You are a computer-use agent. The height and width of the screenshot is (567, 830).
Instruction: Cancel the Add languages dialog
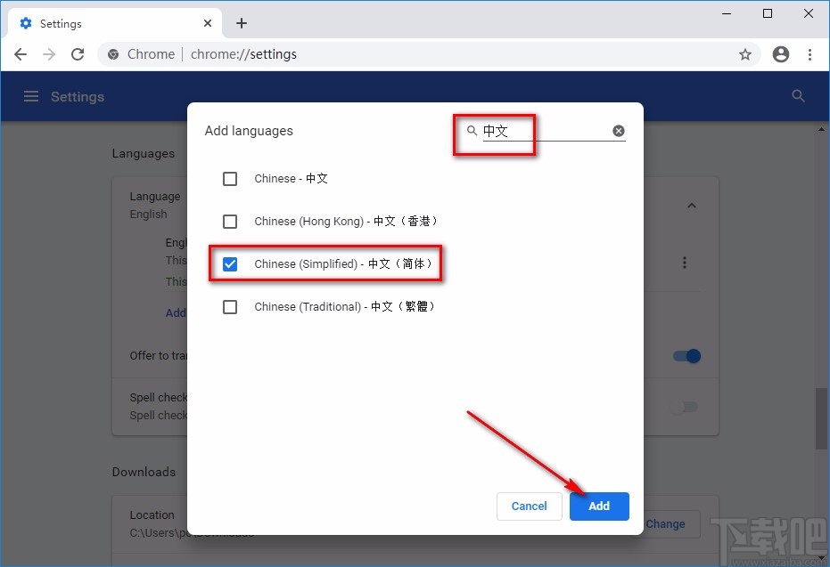point(529,506)
